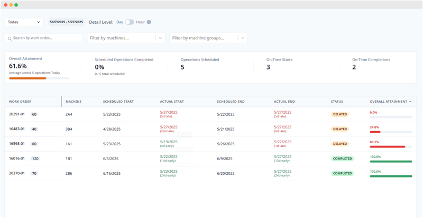Select machine 1A1 cell
423x218 pixels.
click(69, 144)
